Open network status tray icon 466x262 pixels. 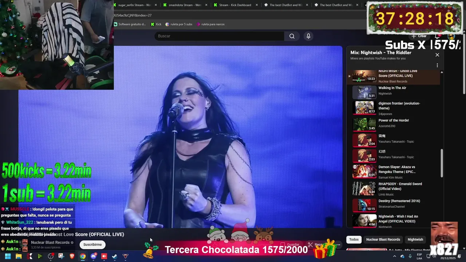tap(429, 256)
